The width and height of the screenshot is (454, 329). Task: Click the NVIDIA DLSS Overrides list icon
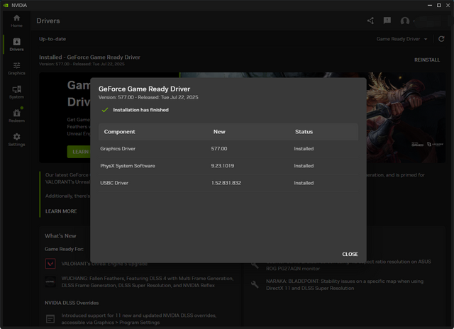pos(50,319)
